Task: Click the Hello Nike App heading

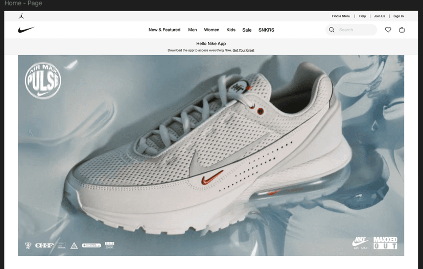Action: 211,43
